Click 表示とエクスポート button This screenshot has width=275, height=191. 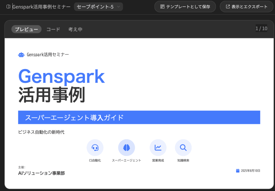click(x=247, y=7)
